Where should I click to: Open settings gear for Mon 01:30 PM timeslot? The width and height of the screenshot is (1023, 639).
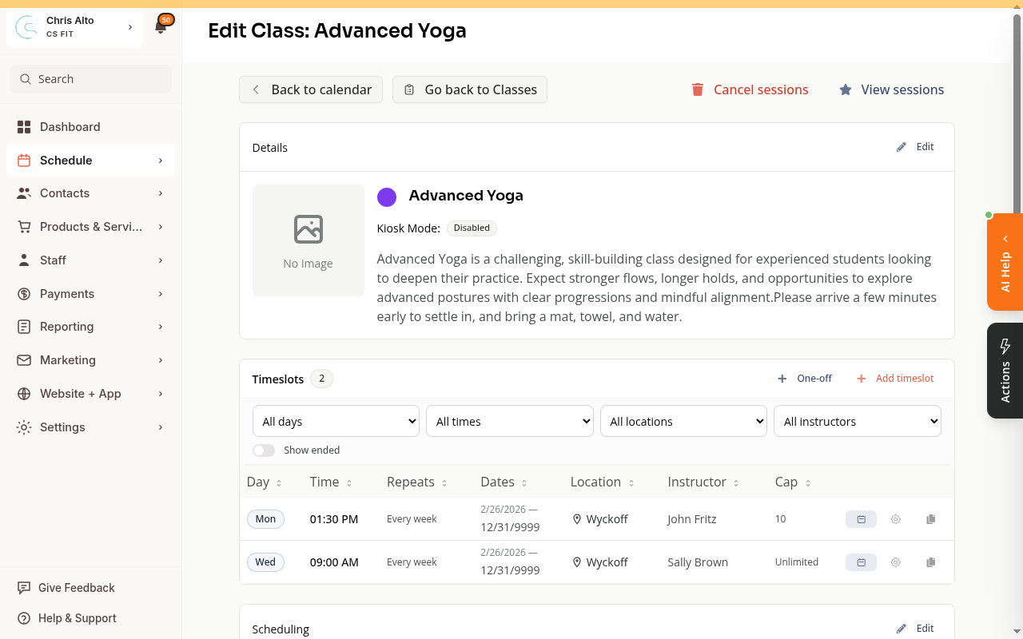pos(896,519)
